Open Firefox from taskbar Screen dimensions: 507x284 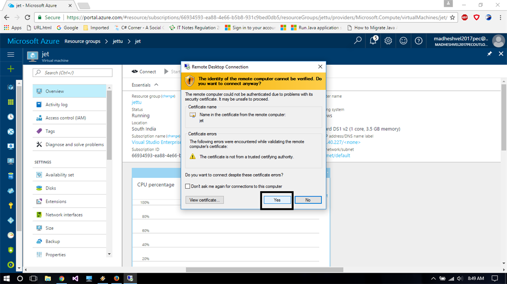[x=116, y=278]
